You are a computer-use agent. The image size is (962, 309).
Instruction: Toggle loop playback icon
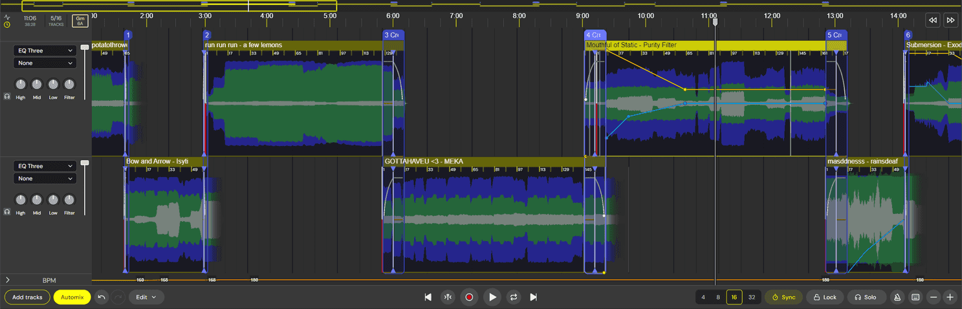coord(514,297)
